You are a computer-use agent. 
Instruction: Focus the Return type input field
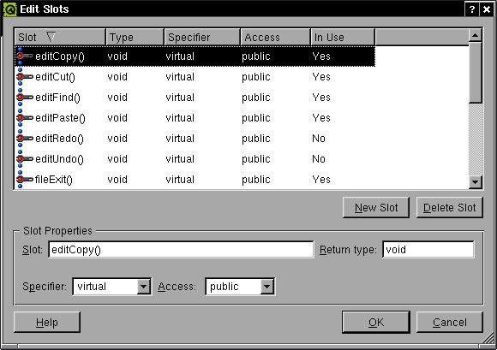pyautogui.click(x=428, y=250)
